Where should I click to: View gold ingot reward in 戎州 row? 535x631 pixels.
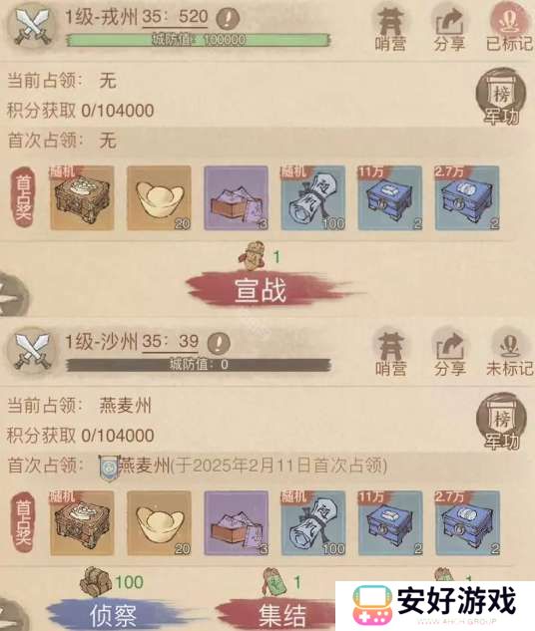pos(159,198)
